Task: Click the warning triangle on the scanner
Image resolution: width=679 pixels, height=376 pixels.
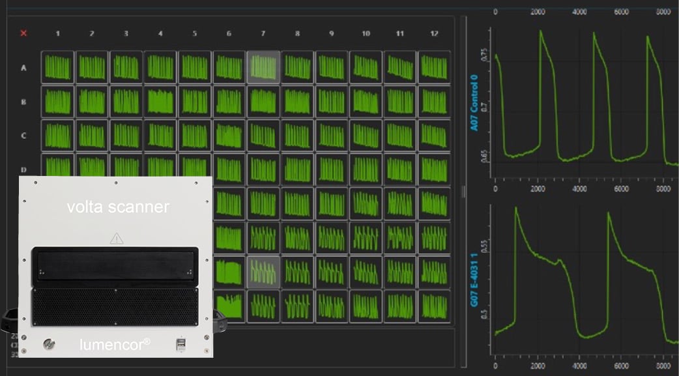Action: click(116, 239)
